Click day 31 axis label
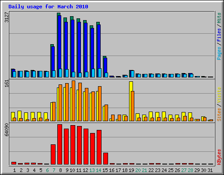224x175 pixels. [210, 170]
